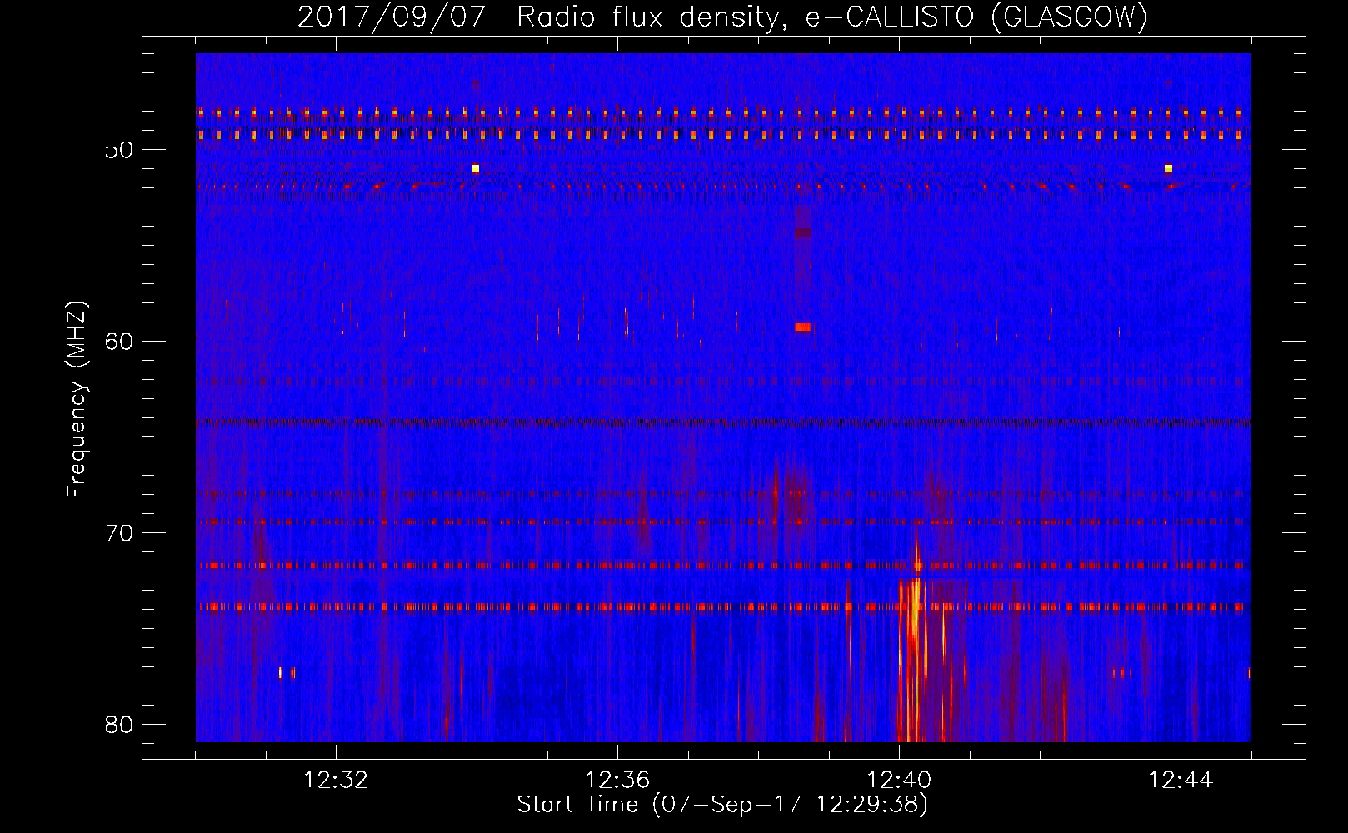Click the '70' frequency tick label
This screenshot has width=1348, height=833.
[119, 533]
